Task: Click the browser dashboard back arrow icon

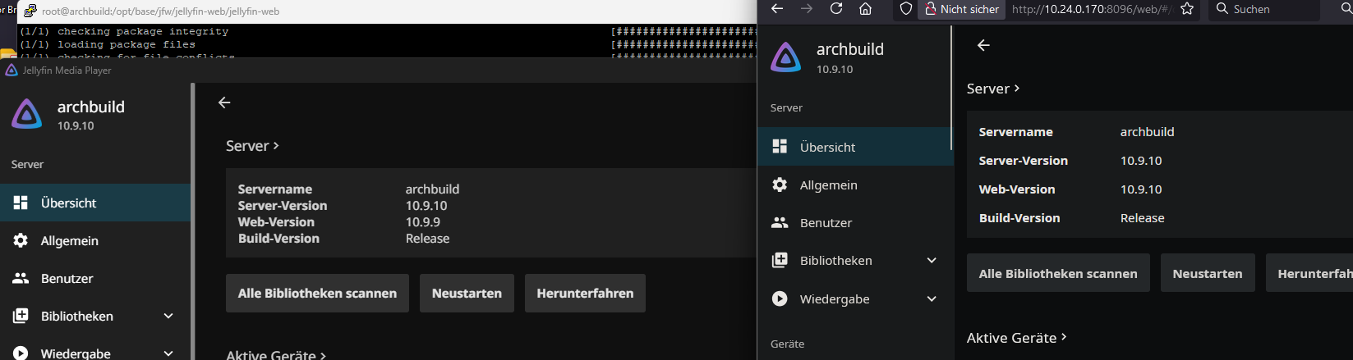Action: click(983, 45)
